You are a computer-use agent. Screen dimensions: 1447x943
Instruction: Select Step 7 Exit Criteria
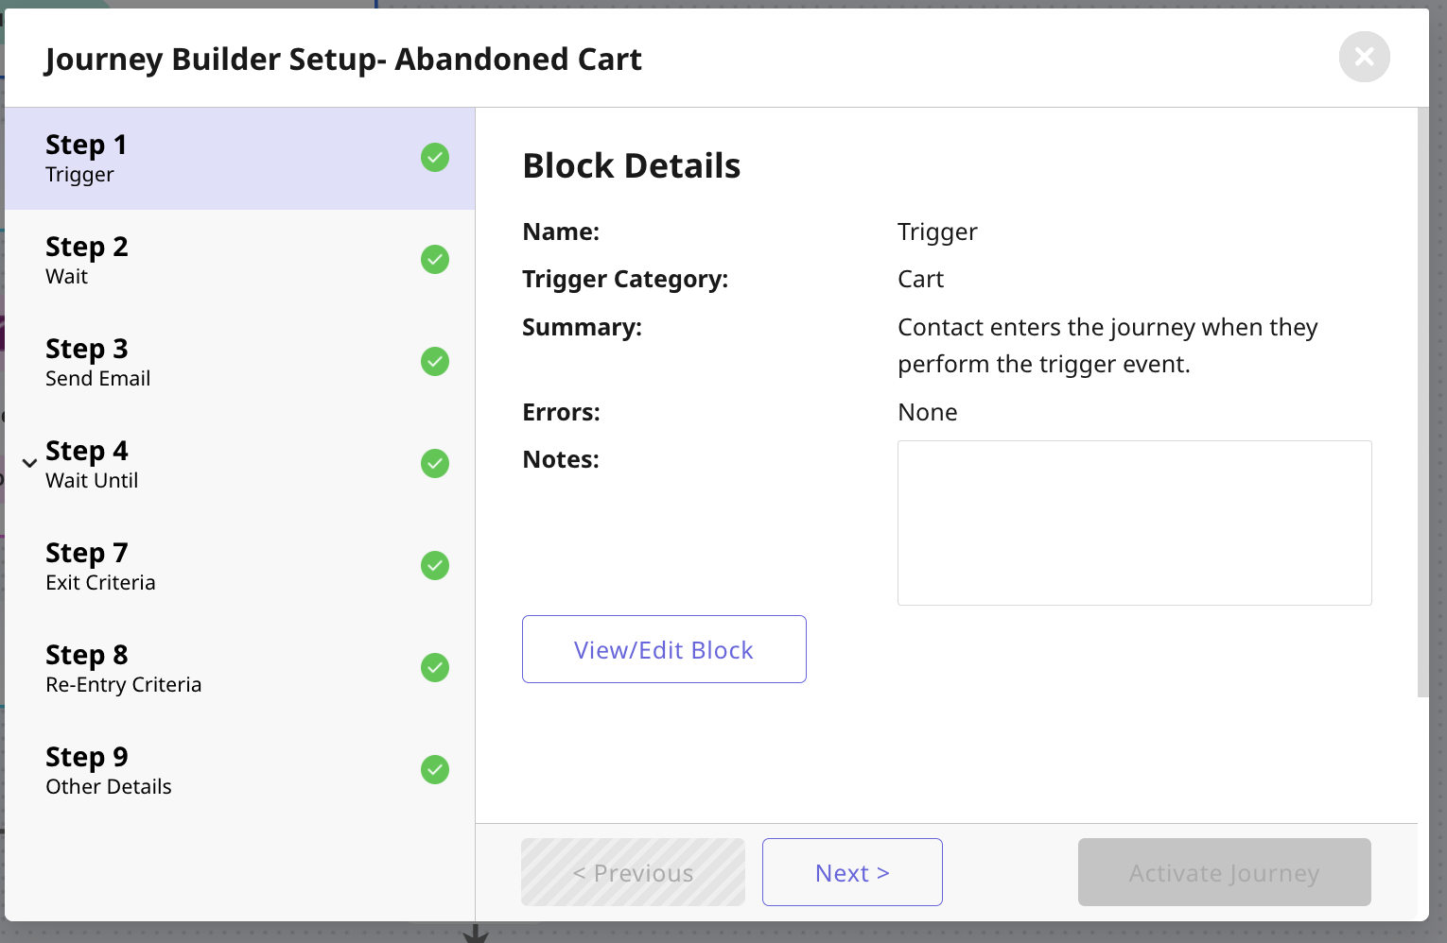click(189, 566)
